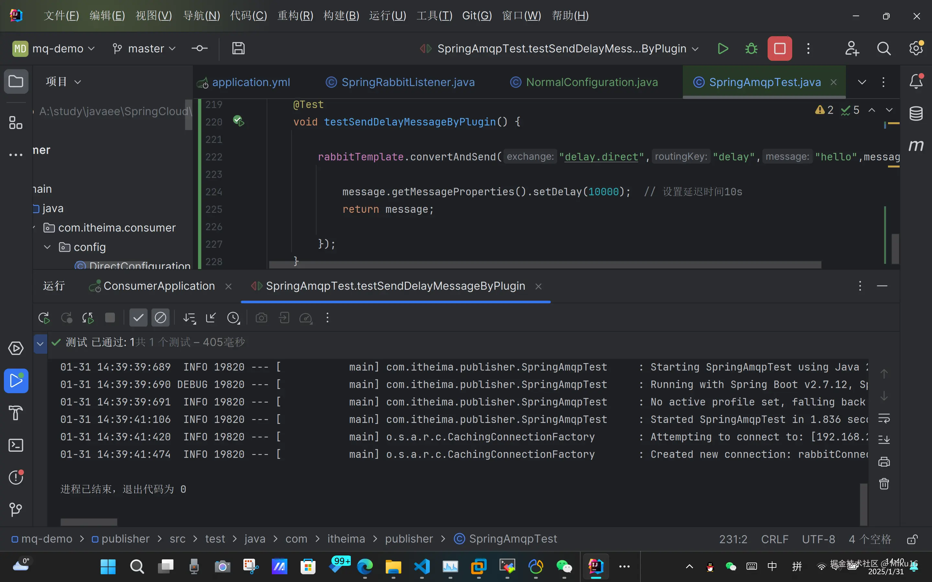Toggle Show Passed tests checkmark filter

[x=138, y=318]
